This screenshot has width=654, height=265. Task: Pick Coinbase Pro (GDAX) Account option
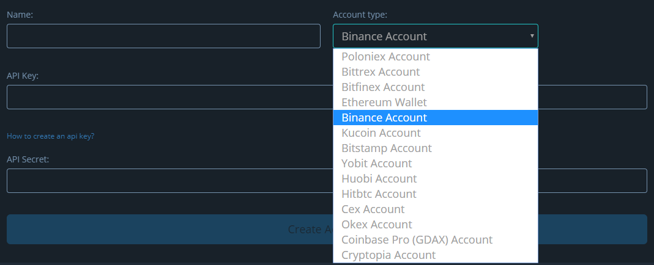(436, 240)
